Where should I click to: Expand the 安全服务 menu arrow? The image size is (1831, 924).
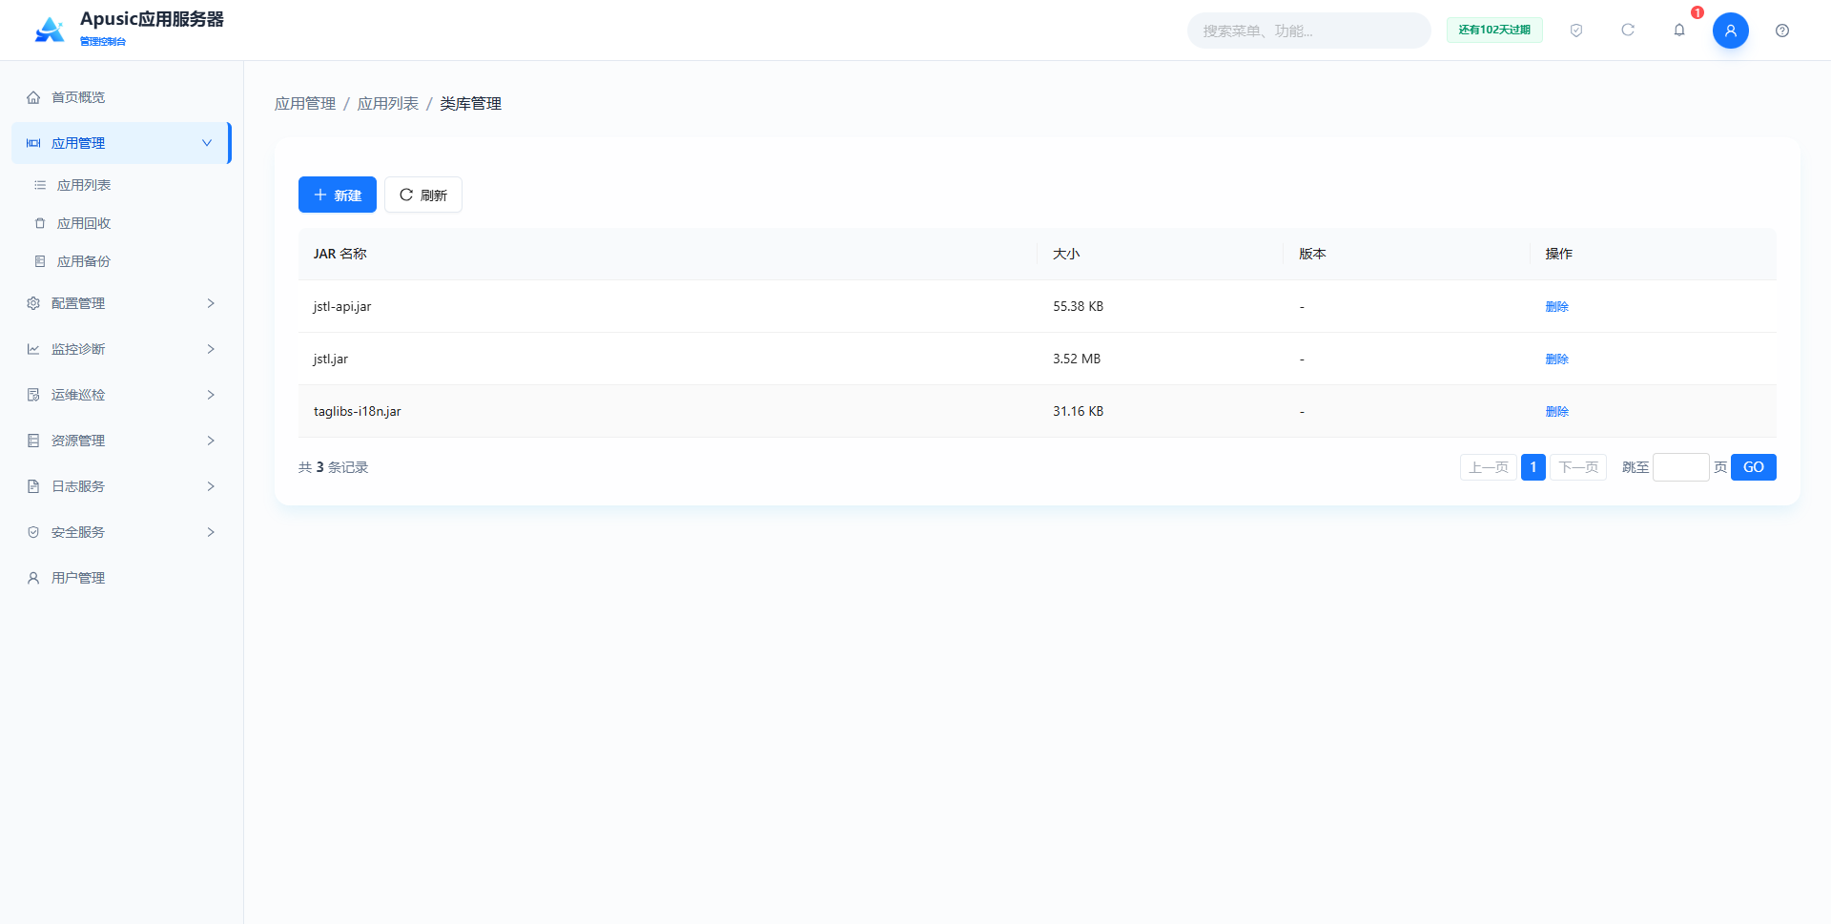211,532
